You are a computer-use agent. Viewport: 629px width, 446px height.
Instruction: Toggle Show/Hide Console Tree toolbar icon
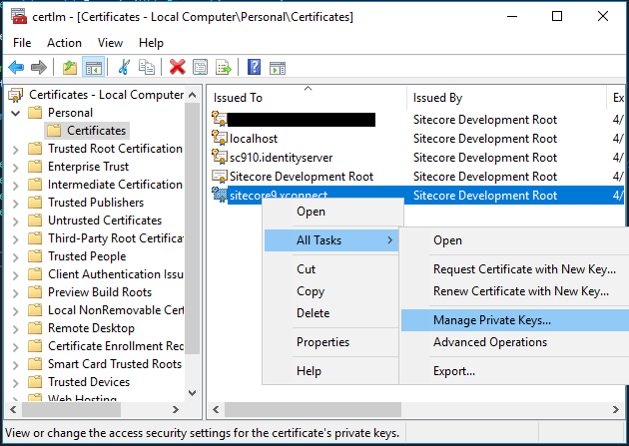pyautogui.click(x=94, y=67)
